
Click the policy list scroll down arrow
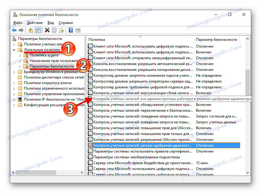[247, 173]
